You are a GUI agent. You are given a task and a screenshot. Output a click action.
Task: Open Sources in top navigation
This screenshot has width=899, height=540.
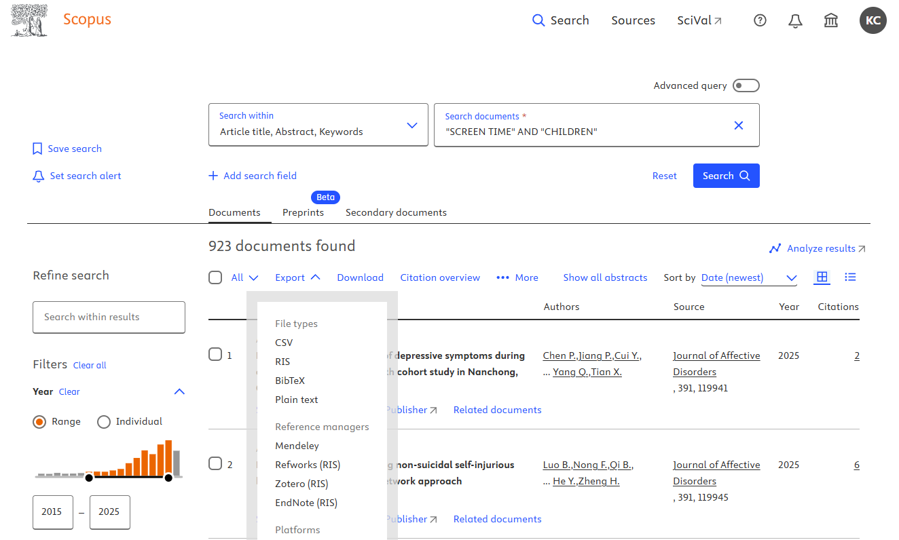(633, 20)
